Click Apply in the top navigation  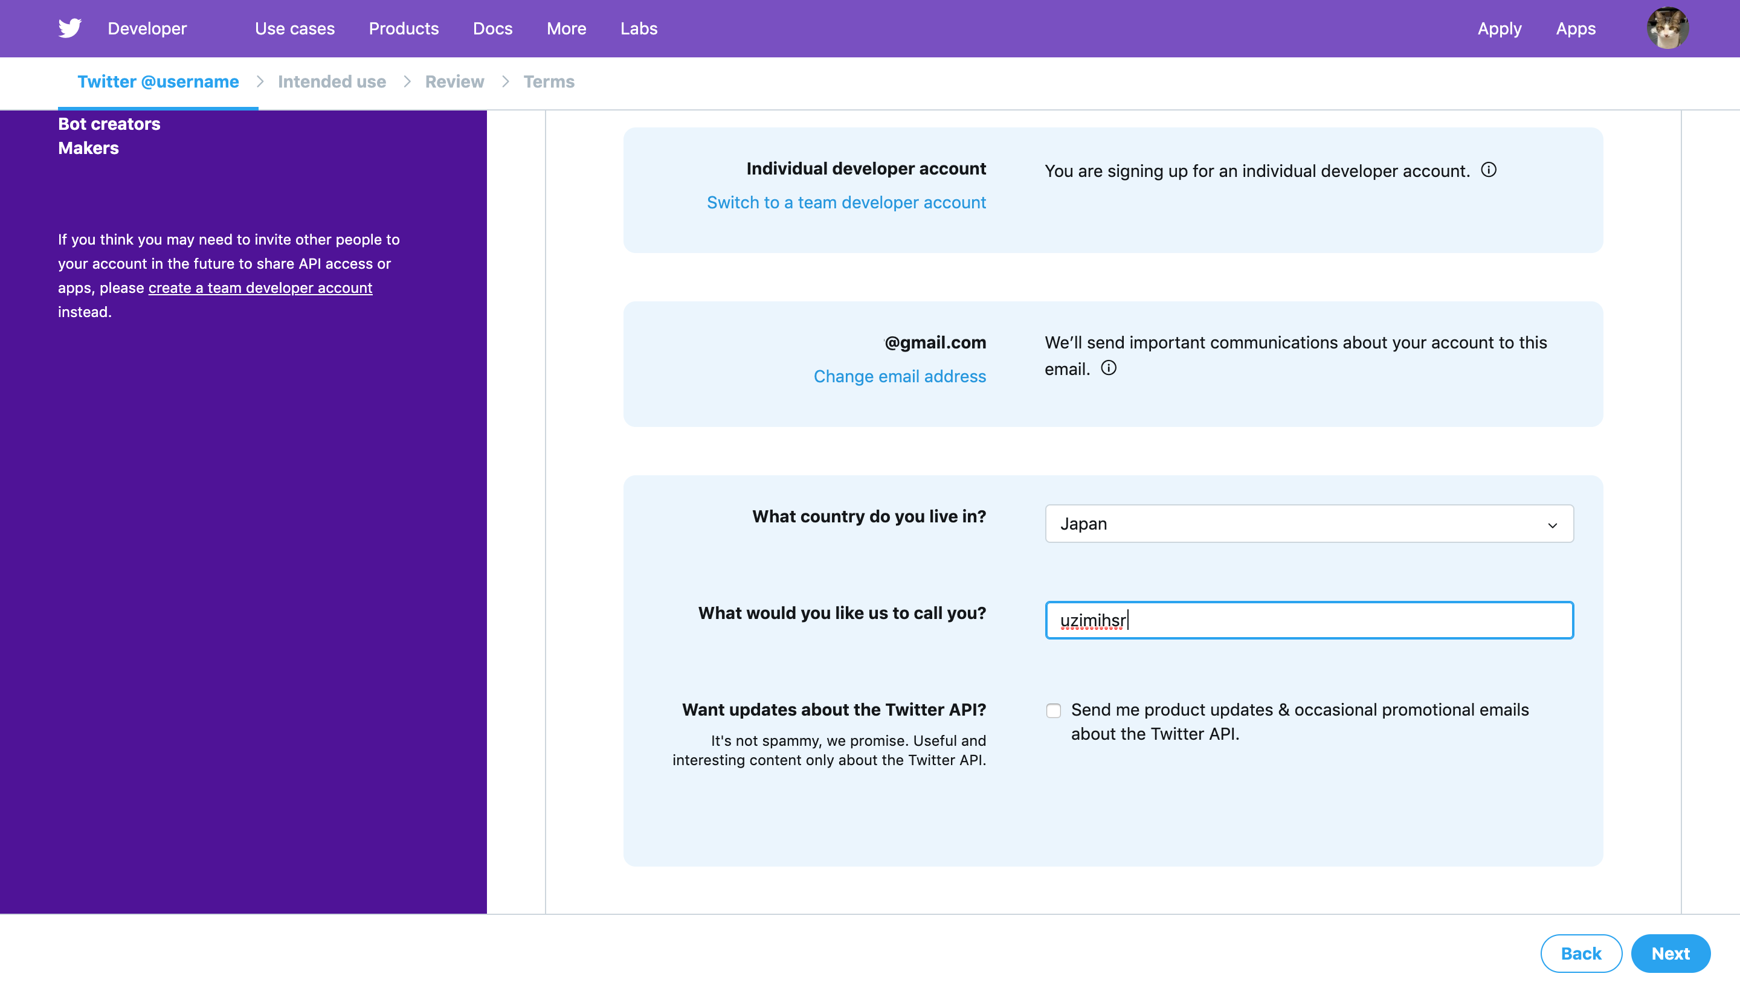(x=1499, y=28)
